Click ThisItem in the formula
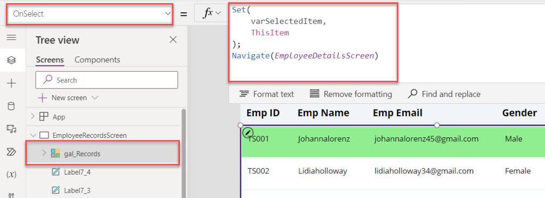 coord(270,33)
